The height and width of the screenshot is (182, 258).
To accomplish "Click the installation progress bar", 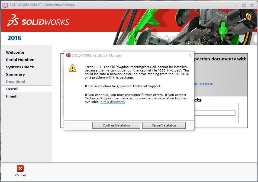I will [215, 113].
